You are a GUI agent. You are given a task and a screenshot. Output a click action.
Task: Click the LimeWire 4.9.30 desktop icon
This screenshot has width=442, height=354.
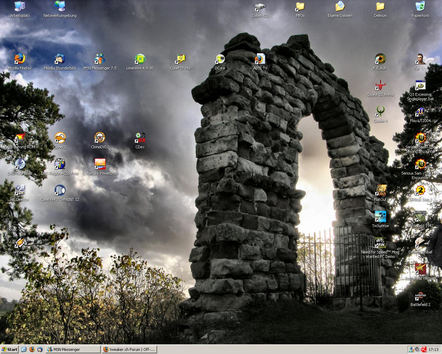pos(140,59)
